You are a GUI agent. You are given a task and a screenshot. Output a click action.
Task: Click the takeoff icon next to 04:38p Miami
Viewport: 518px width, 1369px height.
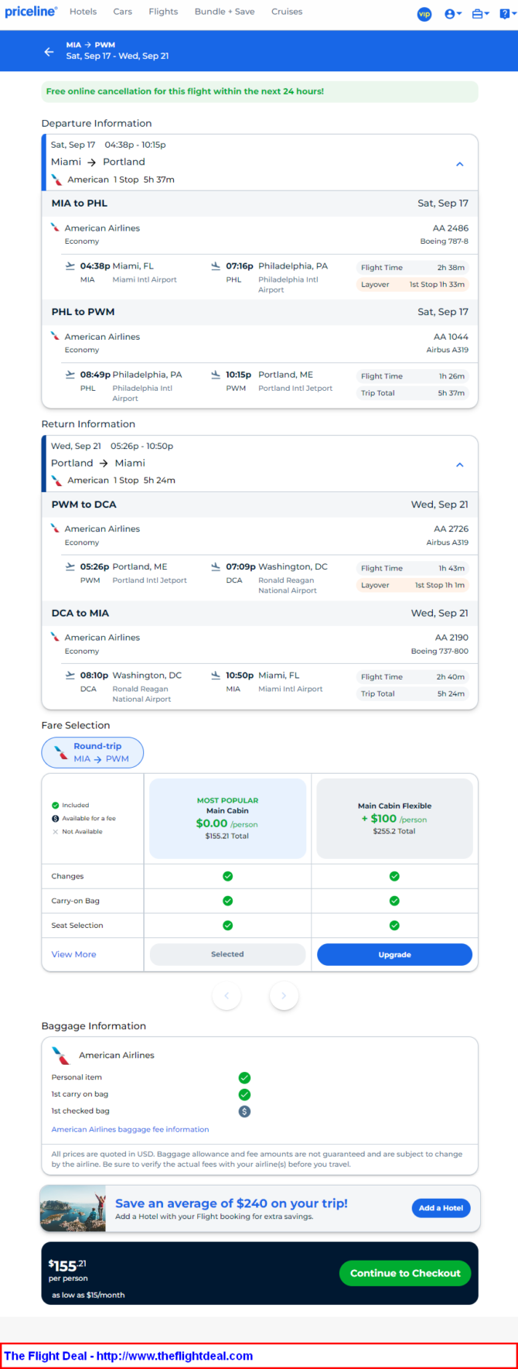[x=70, y=266]
